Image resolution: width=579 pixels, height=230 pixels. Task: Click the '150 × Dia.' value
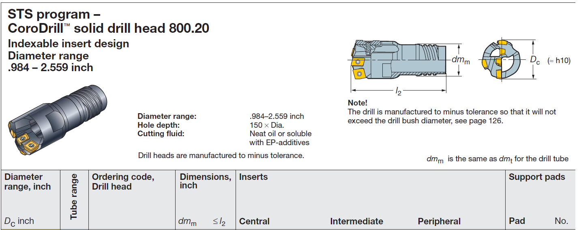(267, 125)
